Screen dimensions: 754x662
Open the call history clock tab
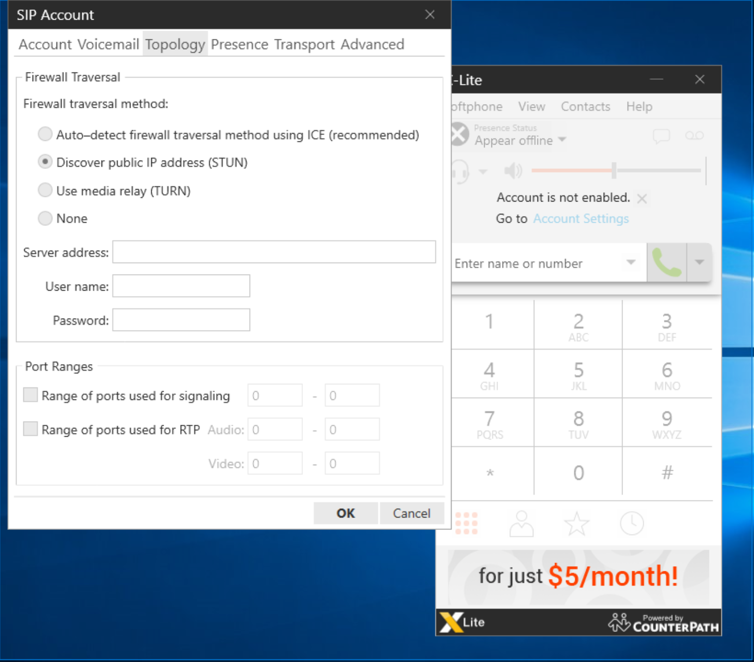tap(632, 524)
